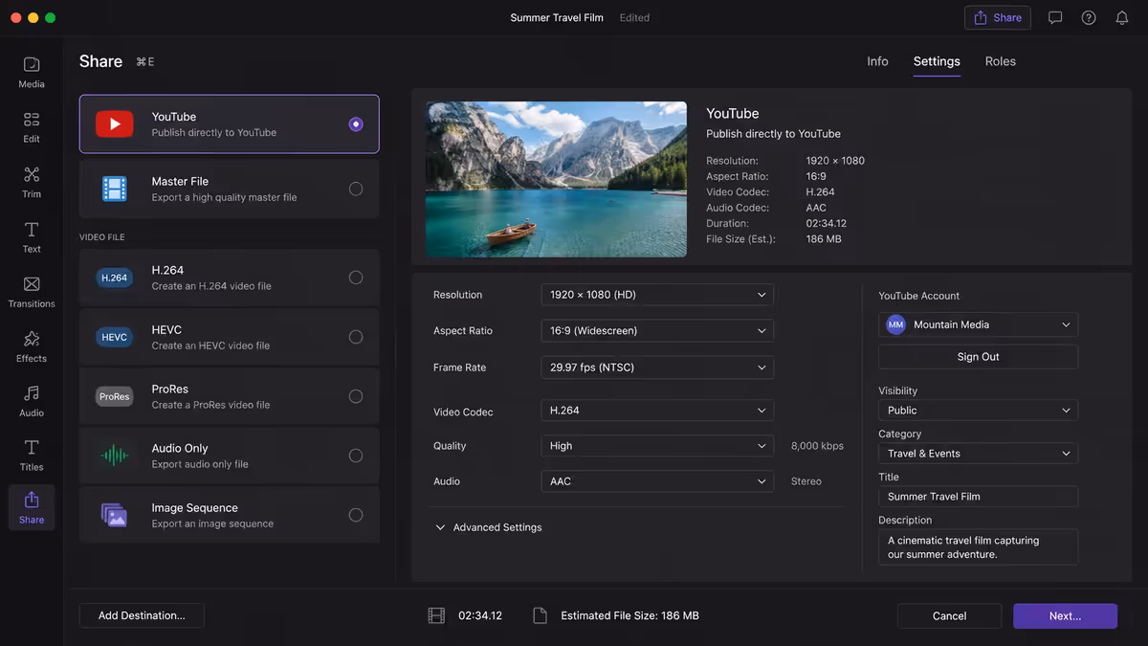The height and width of the screenshot is (646, 1148).
Task: Click the filmstrip duration icon at bottom
Action: click(x=436, y=615)
